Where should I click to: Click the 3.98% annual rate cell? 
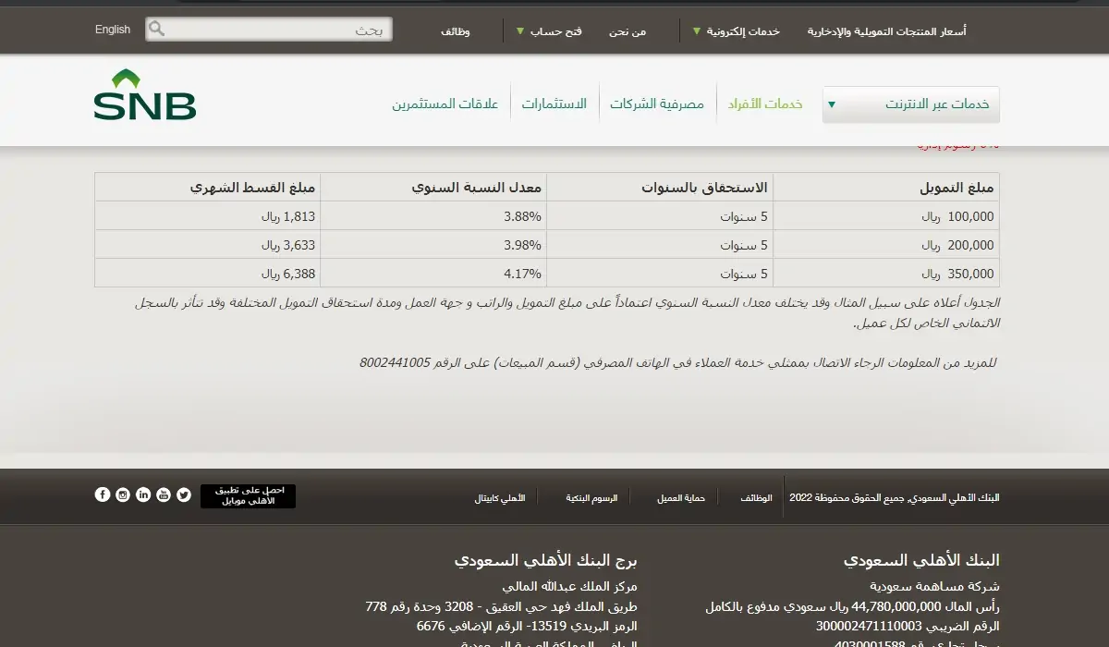tap(433, 245)
